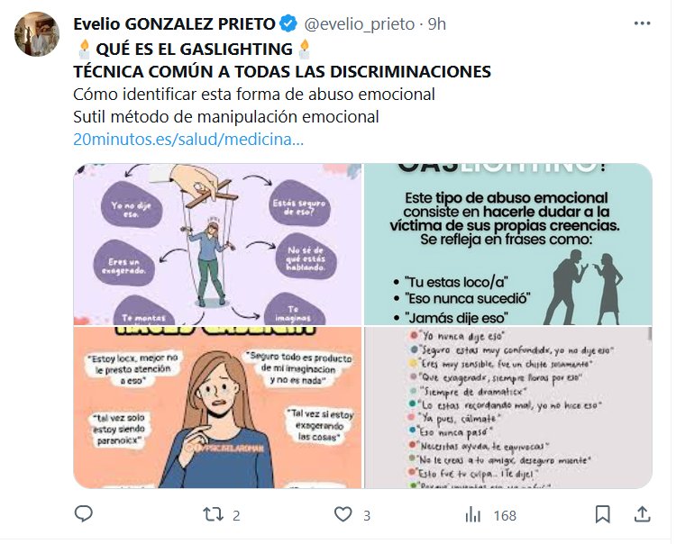View tweet analytics bar chart icon

473,514
